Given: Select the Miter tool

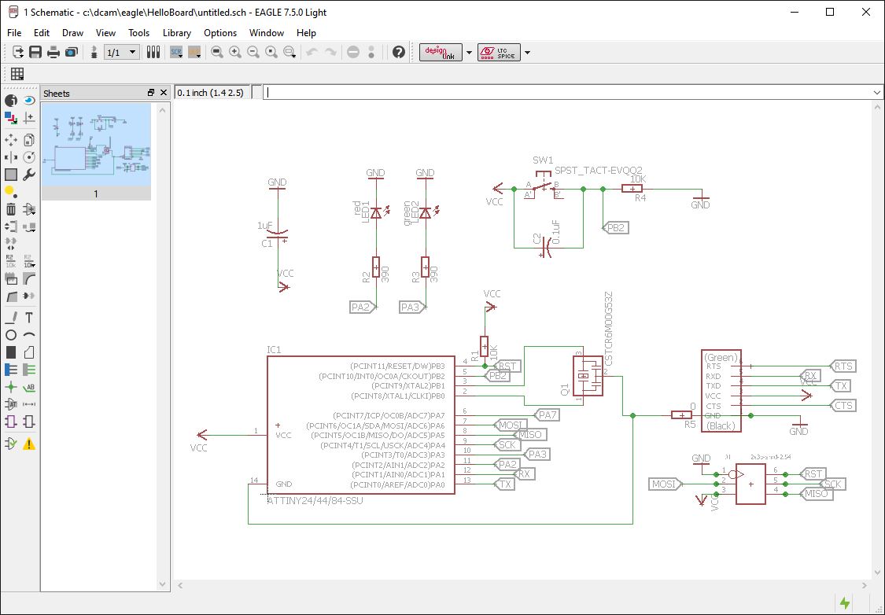Looking at the screenshot, I should point(29,278).
